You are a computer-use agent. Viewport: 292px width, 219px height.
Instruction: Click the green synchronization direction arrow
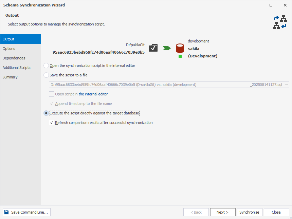click(x=166, y=48)
